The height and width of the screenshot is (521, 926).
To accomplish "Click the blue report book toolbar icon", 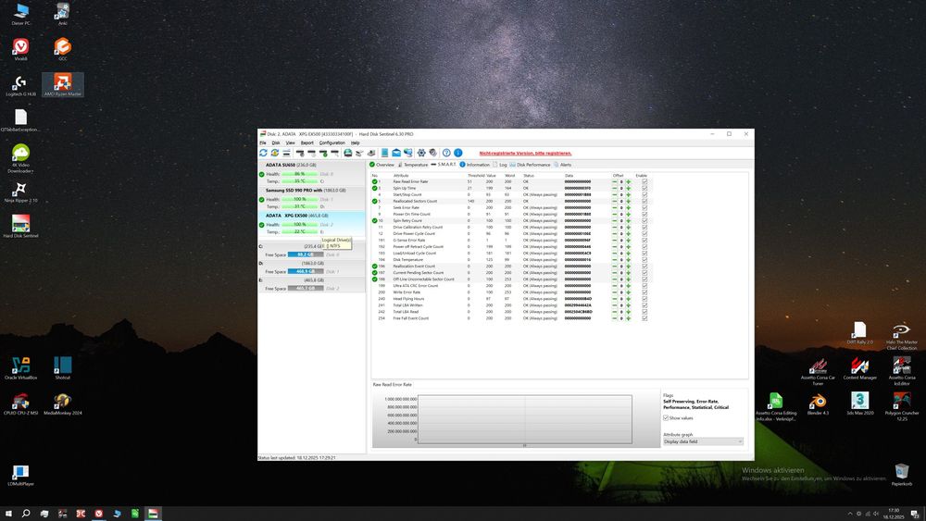I will pyautogui.click(x=384, y=153).
